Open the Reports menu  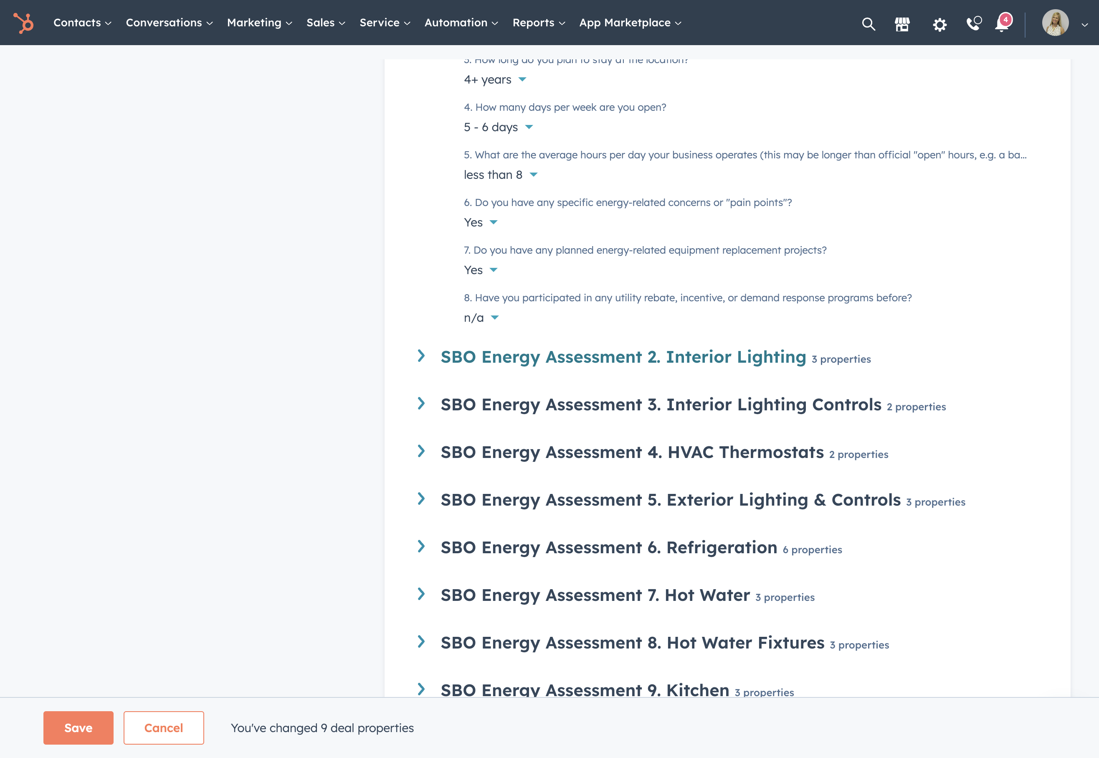click(x=539, y=23)
